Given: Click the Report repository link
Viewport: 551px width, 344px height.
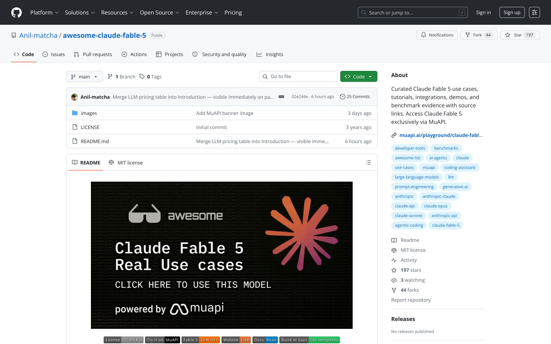Looking at the screenshot, I should [x=411, y=300].
